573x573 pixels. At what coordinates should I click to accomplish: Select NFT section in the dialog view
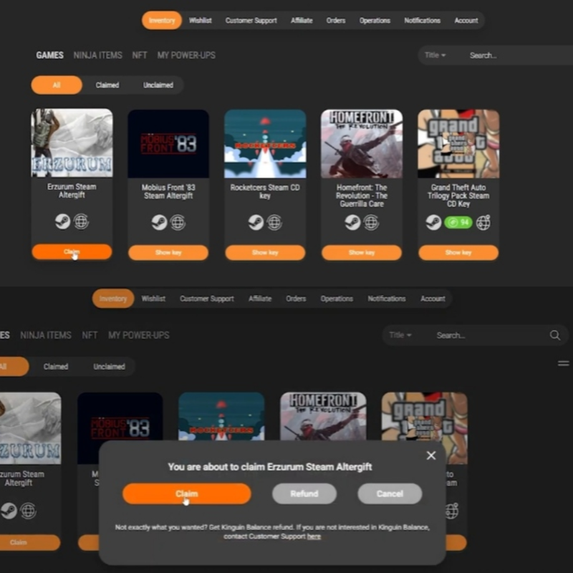90,335
